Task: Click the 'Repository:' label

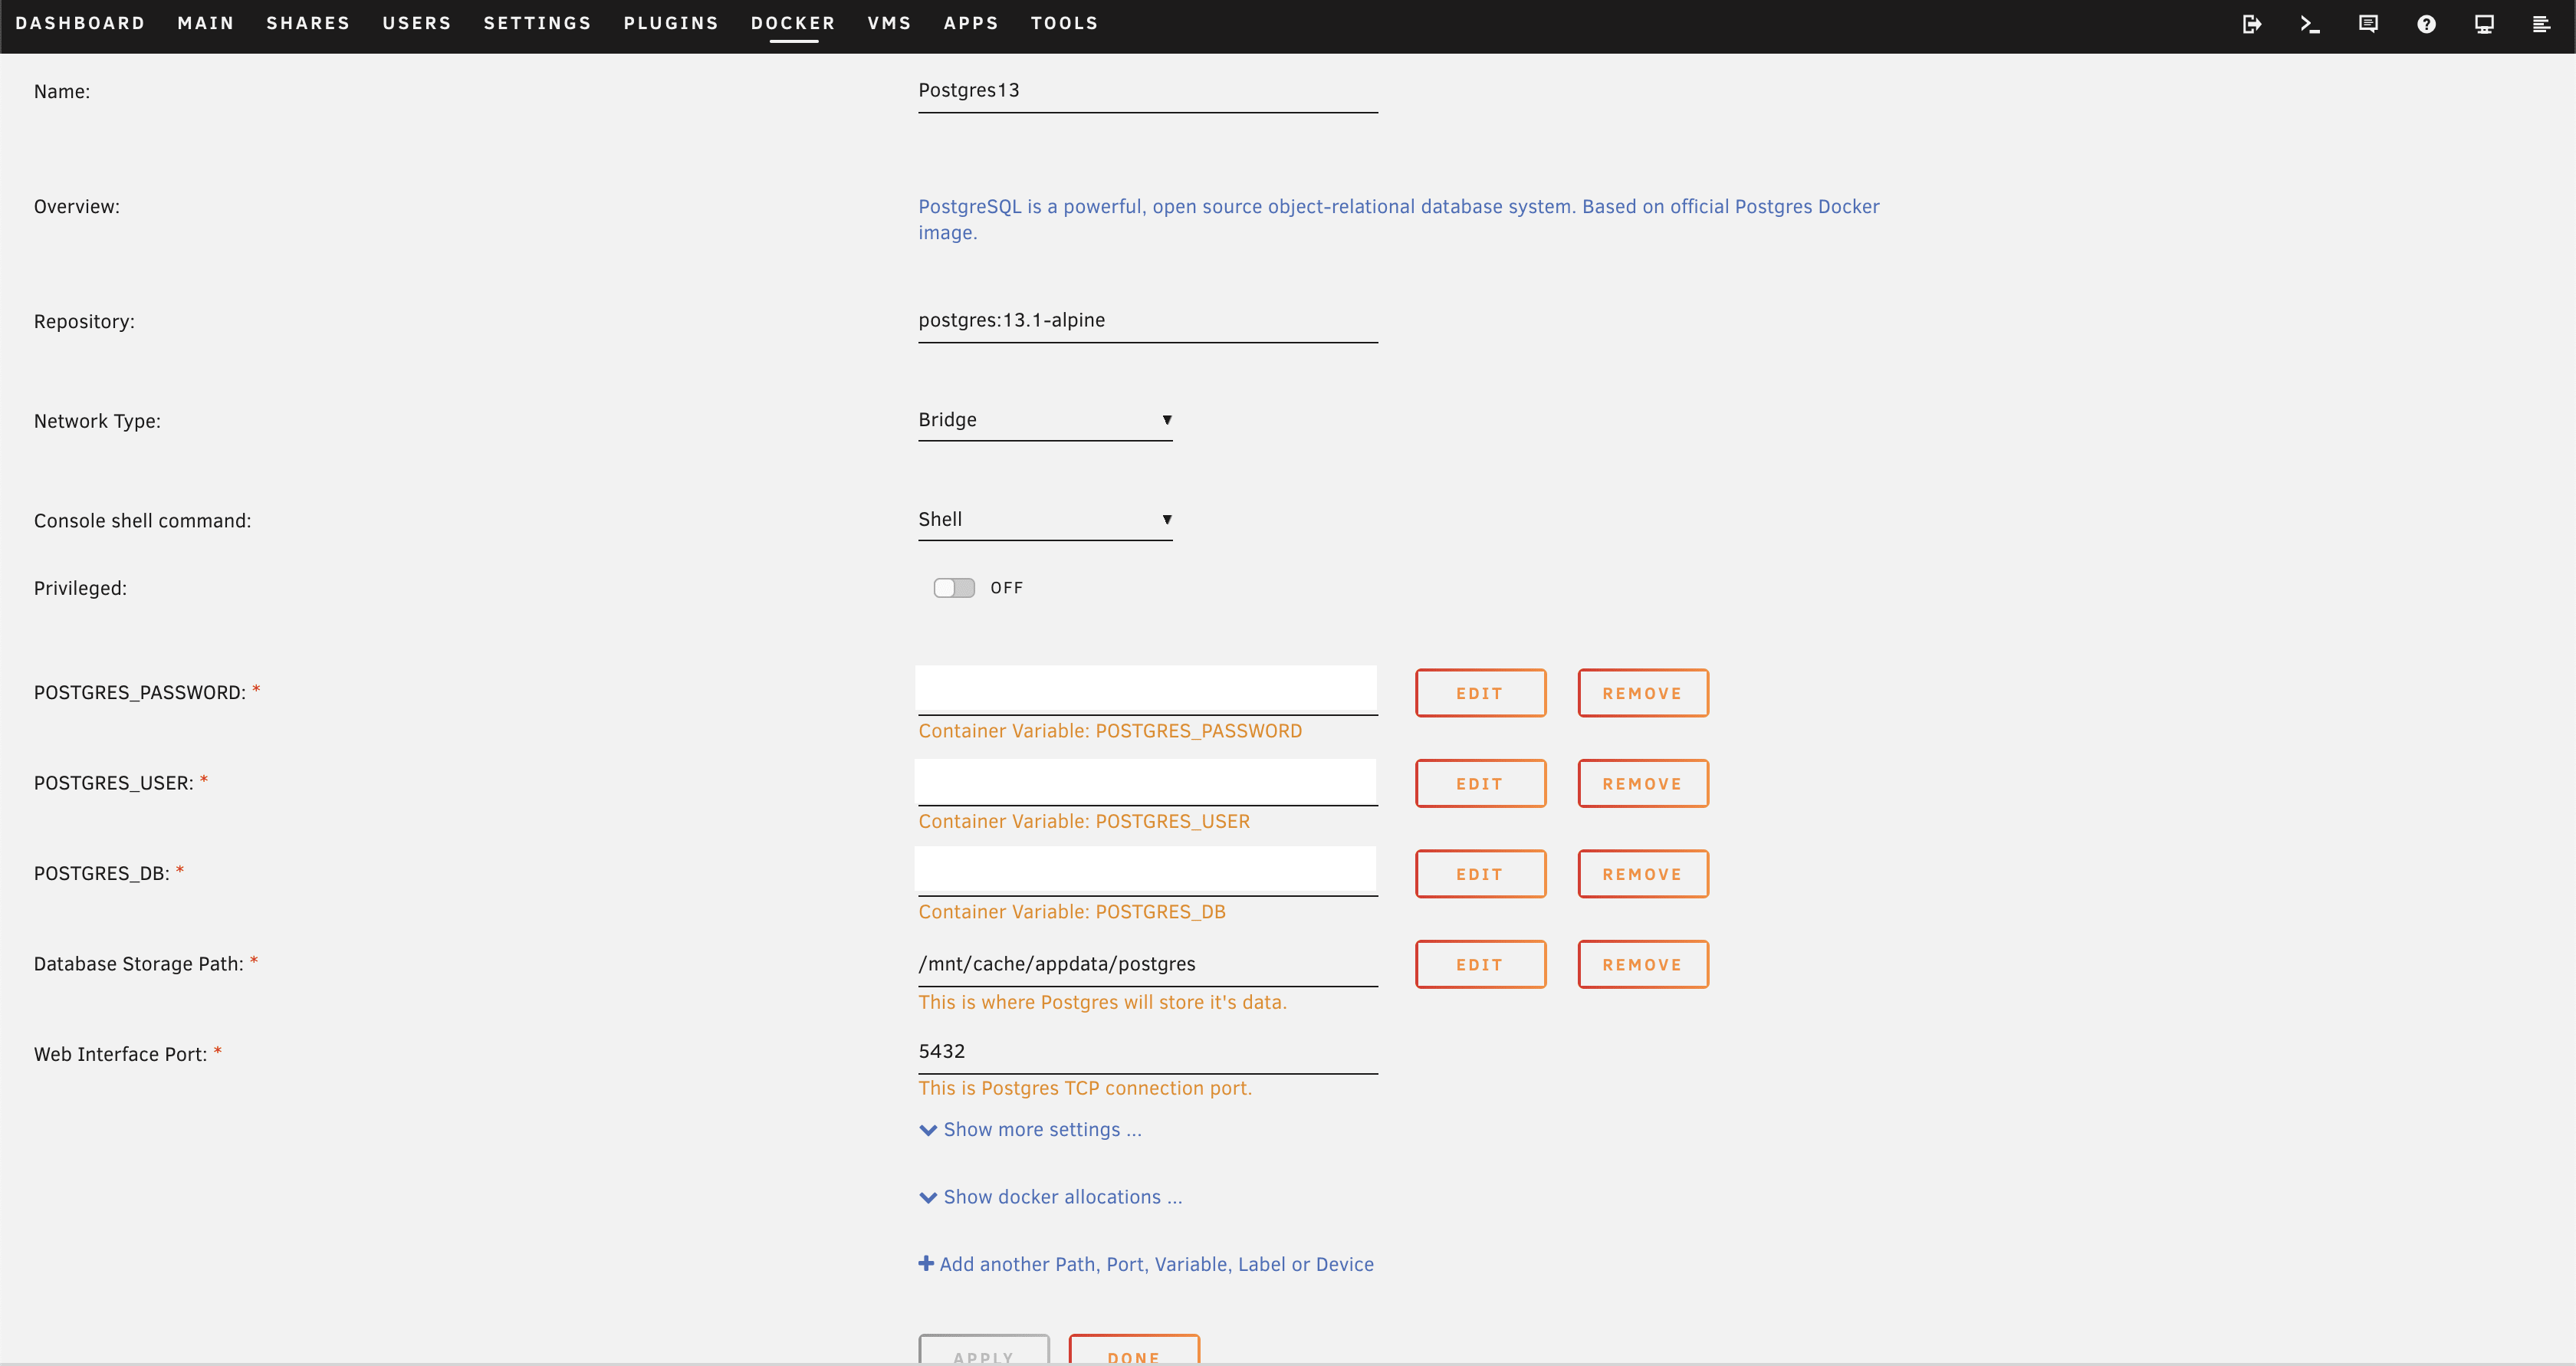Action: point(84,322)
